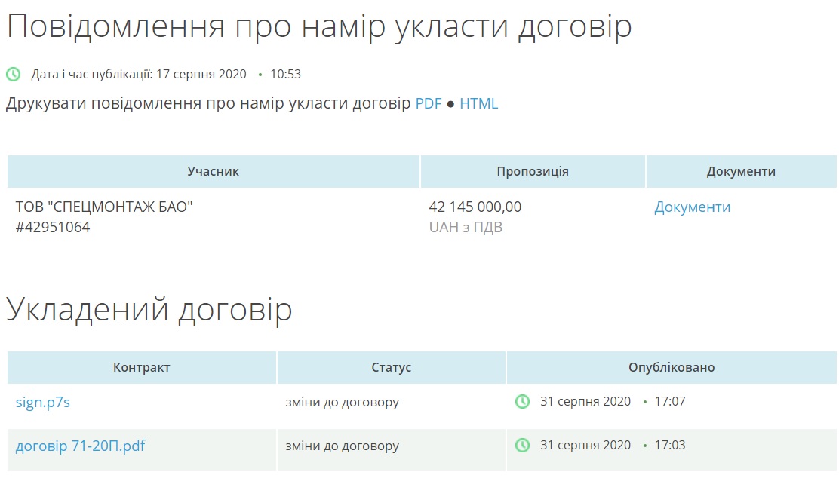The image size is (839, 478).
Task: Click the Документи column header
Action: coord(741,172)
